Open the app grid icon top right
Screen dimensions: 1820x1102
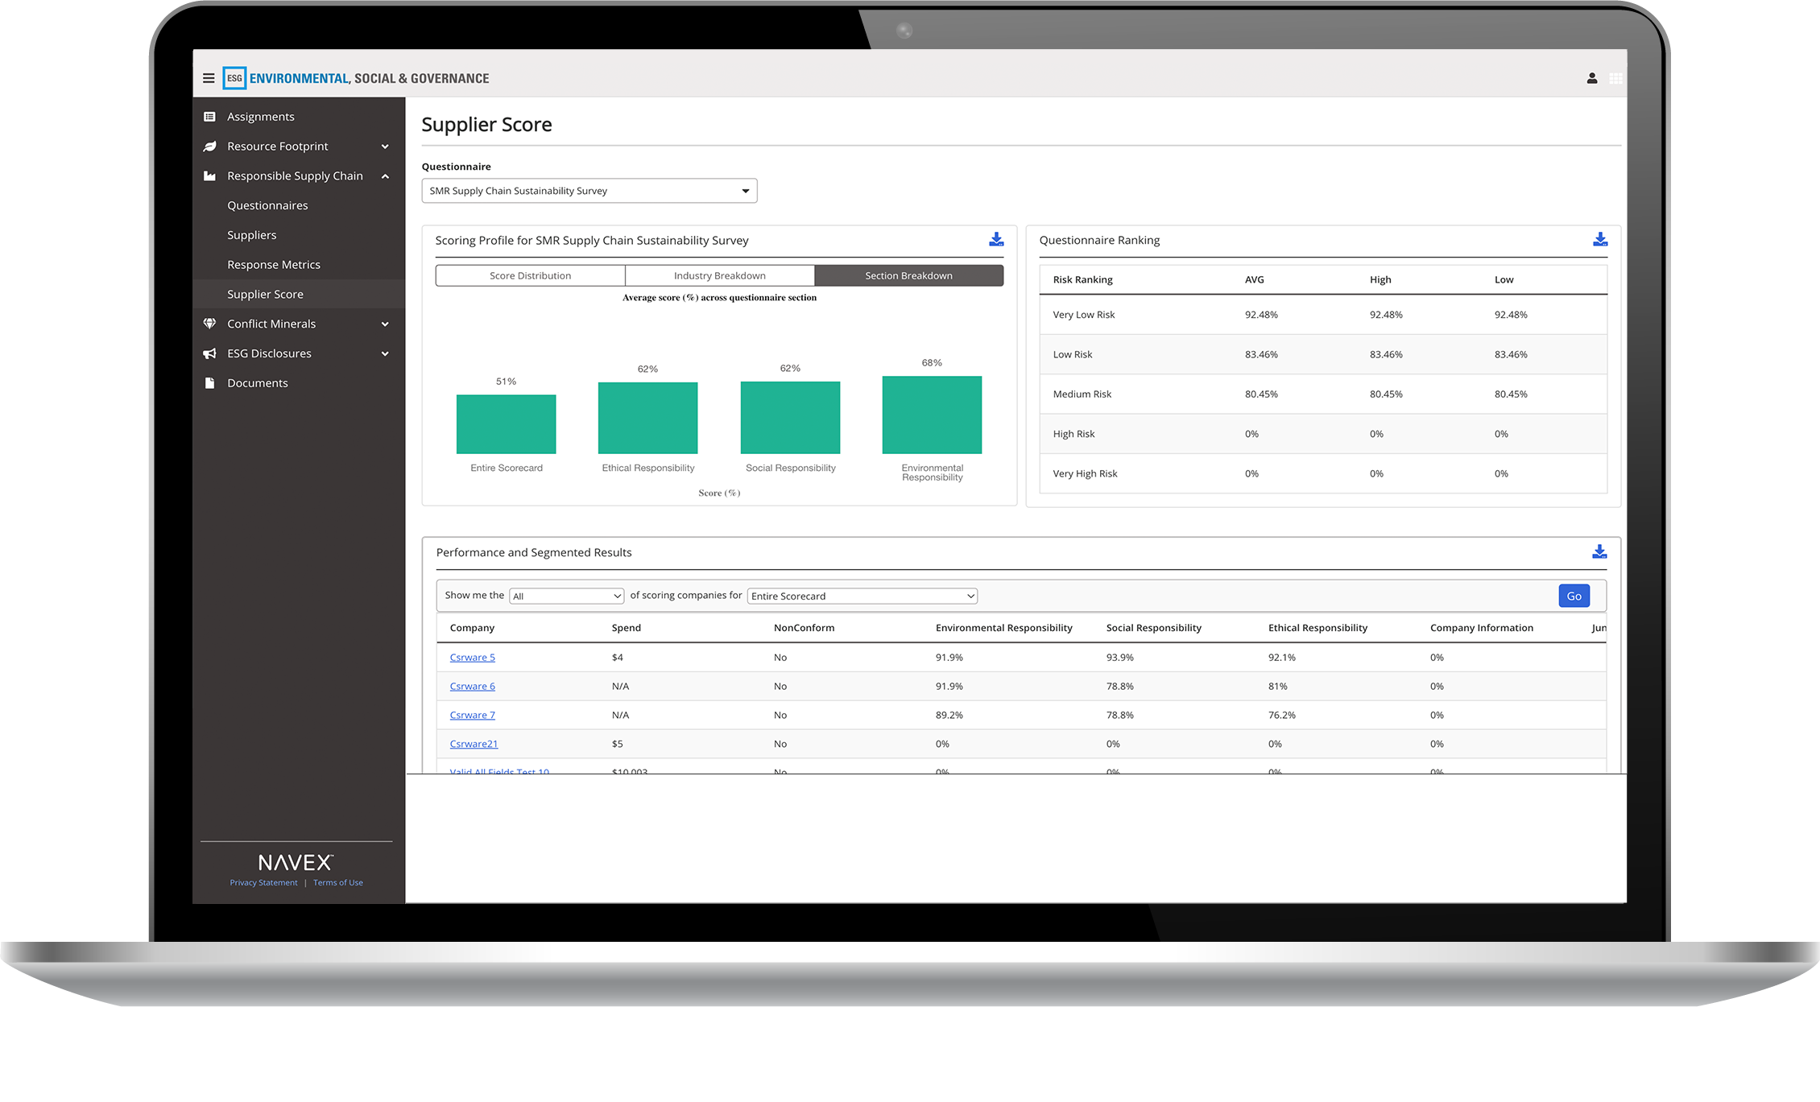point(1617,78)
